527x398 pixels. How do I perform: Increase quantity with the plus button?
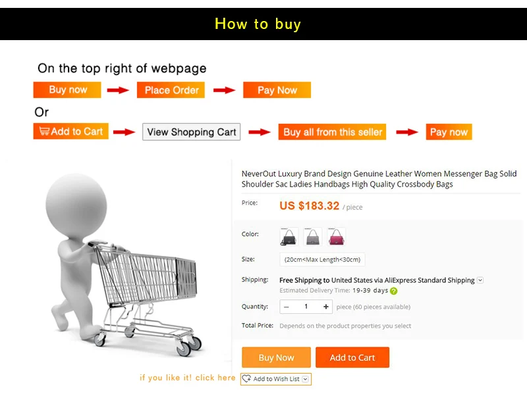pos(325,307)
